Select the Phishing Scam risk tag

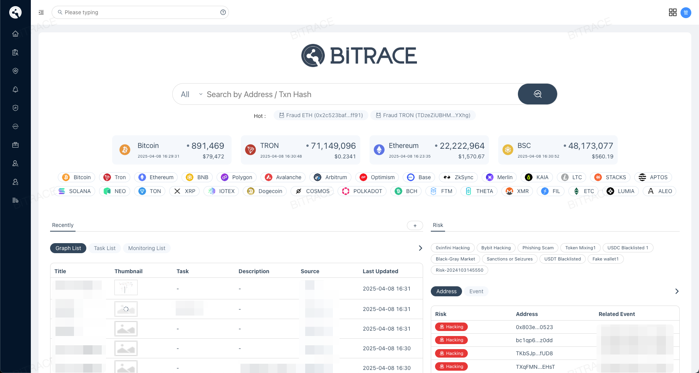coord(538,248)
